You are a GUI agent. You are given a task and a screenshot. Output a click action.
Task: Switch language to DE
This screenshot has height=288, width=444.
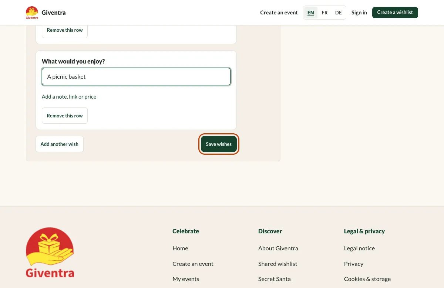click(339, 13)
